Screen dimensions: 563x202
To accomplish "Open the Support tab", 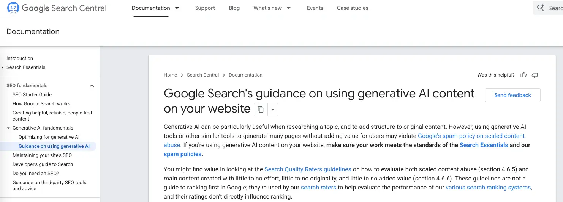I will click(205, 8).
